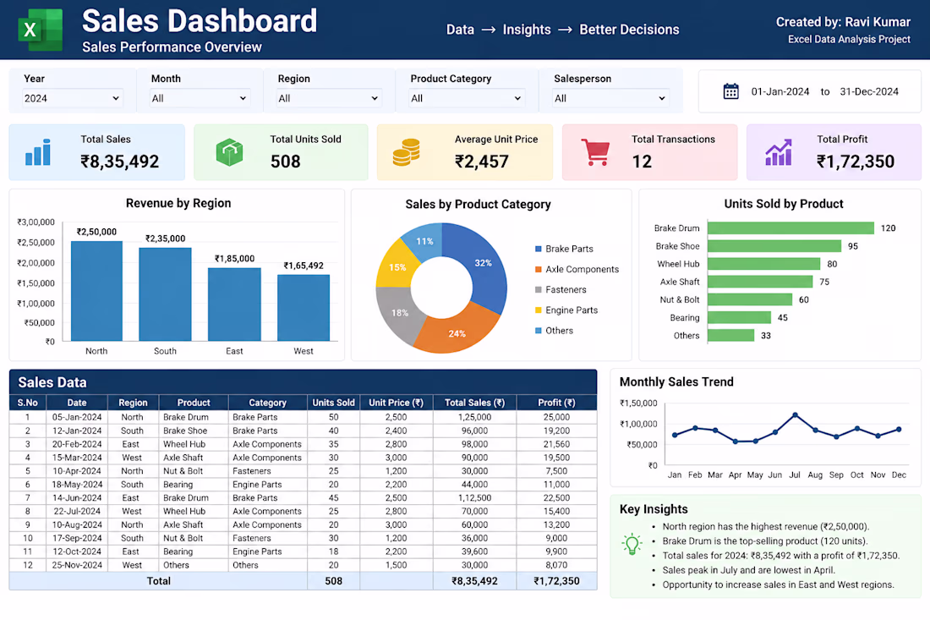Open the Region filter dropdown
Viewport: 930px width, 620px height.
[x=329, y=98]
